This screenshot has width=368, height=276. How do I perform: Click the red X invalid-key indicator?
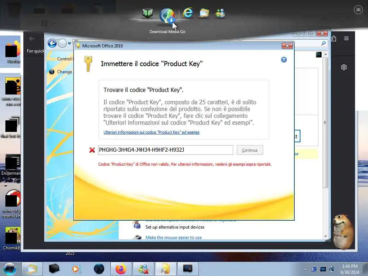pos(92,150)
